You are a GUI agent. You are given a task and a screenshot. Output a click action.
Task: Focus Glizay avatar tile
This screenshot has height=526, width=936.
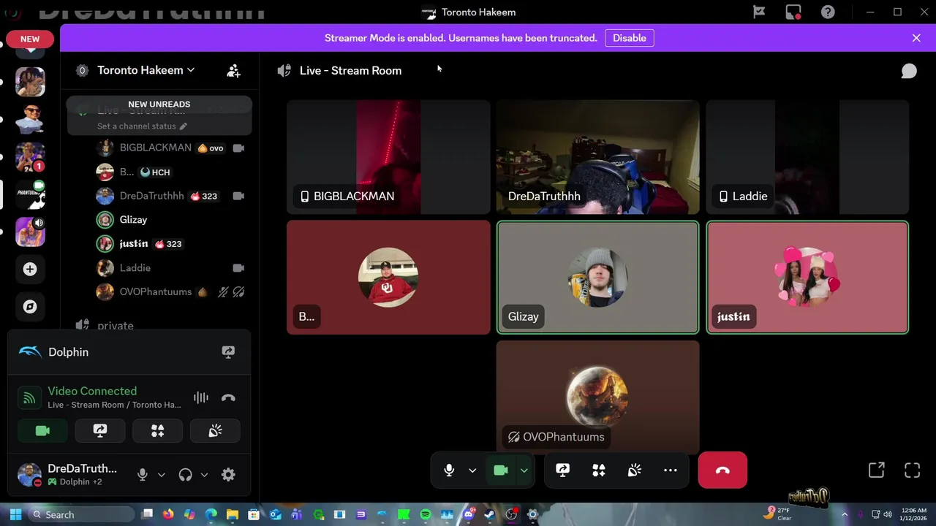pyautogui.click(x=597, y=278)
